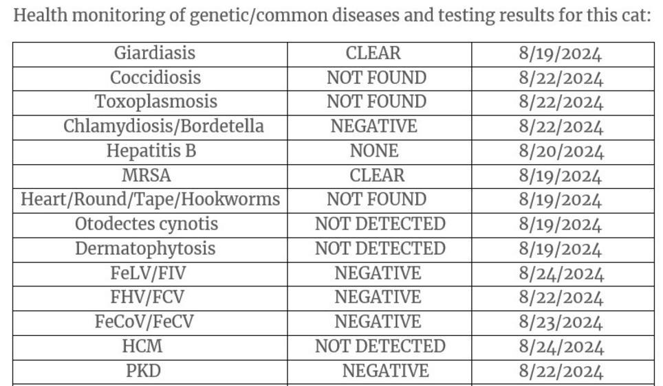Click the Dermatophytosis disease cell
663x386 pixels.
tap(145, 249)
